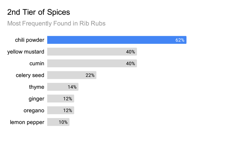Select the 22% data label
The image size is (234, 145).
(x=90, y=75)
